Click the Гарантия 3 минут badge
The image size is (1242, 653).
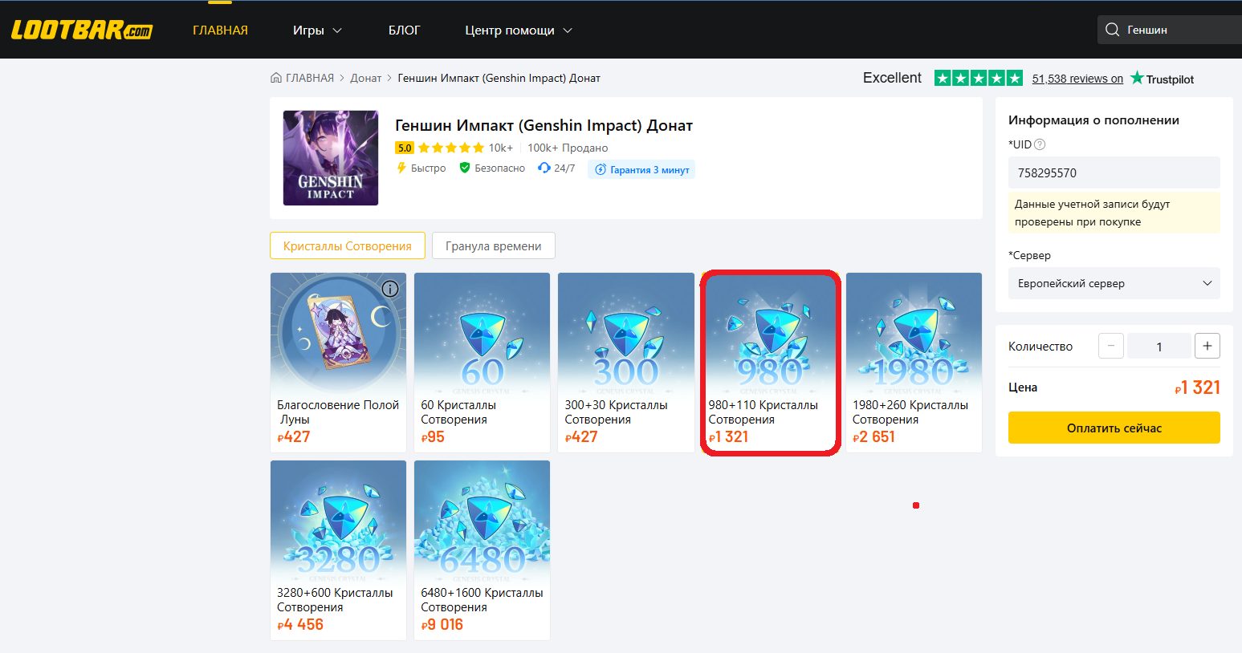coord(641,169)
